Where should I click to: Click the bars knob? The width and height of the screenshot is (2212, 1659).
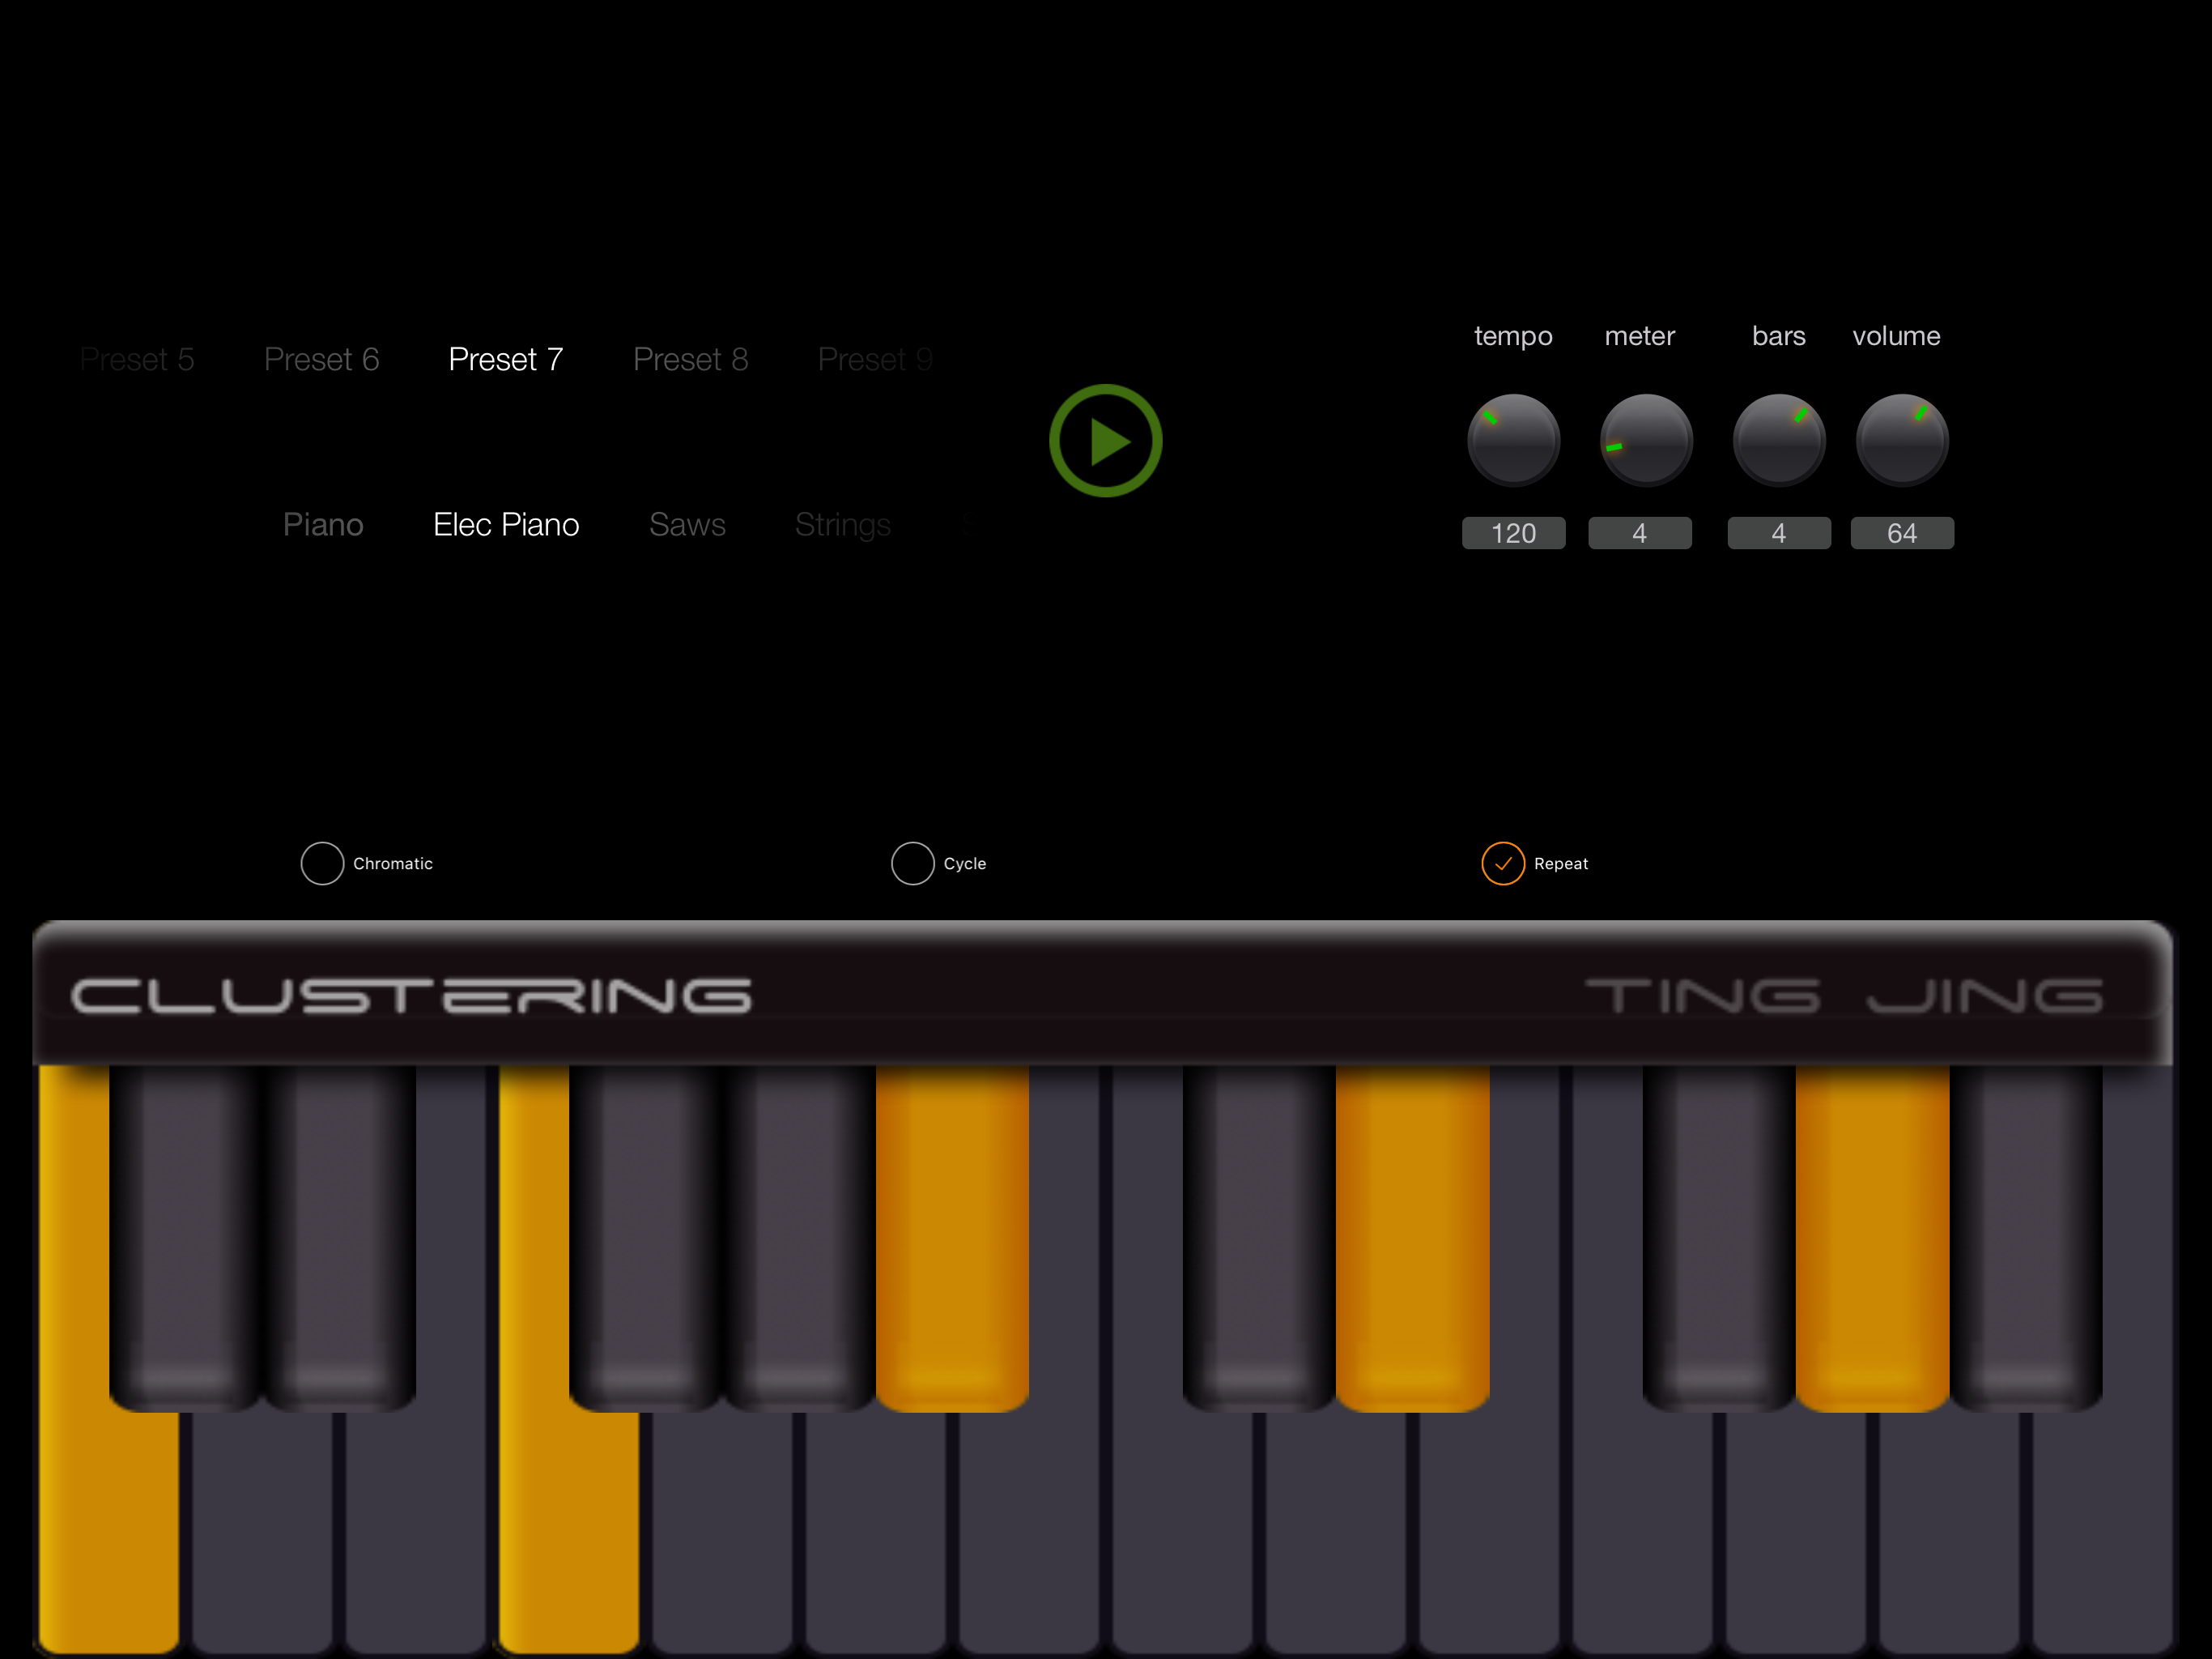pos(1778,440)
